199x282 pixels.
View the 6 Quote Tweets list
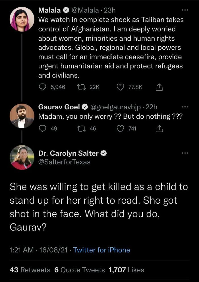(79, 270)
